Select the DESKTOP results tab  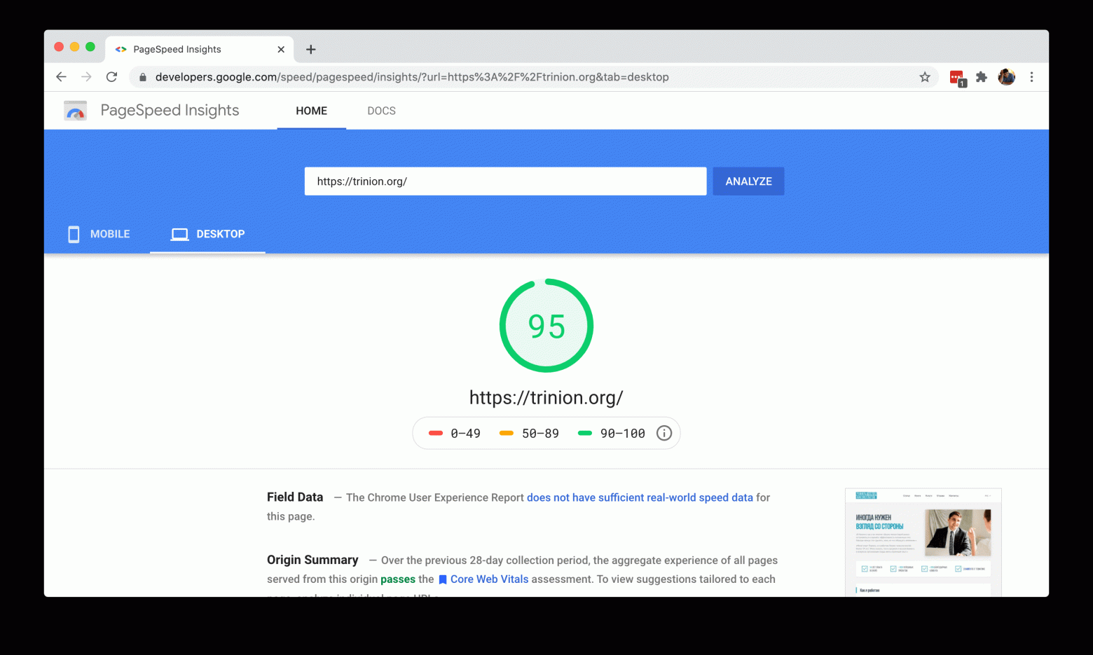tap(208, 234)
